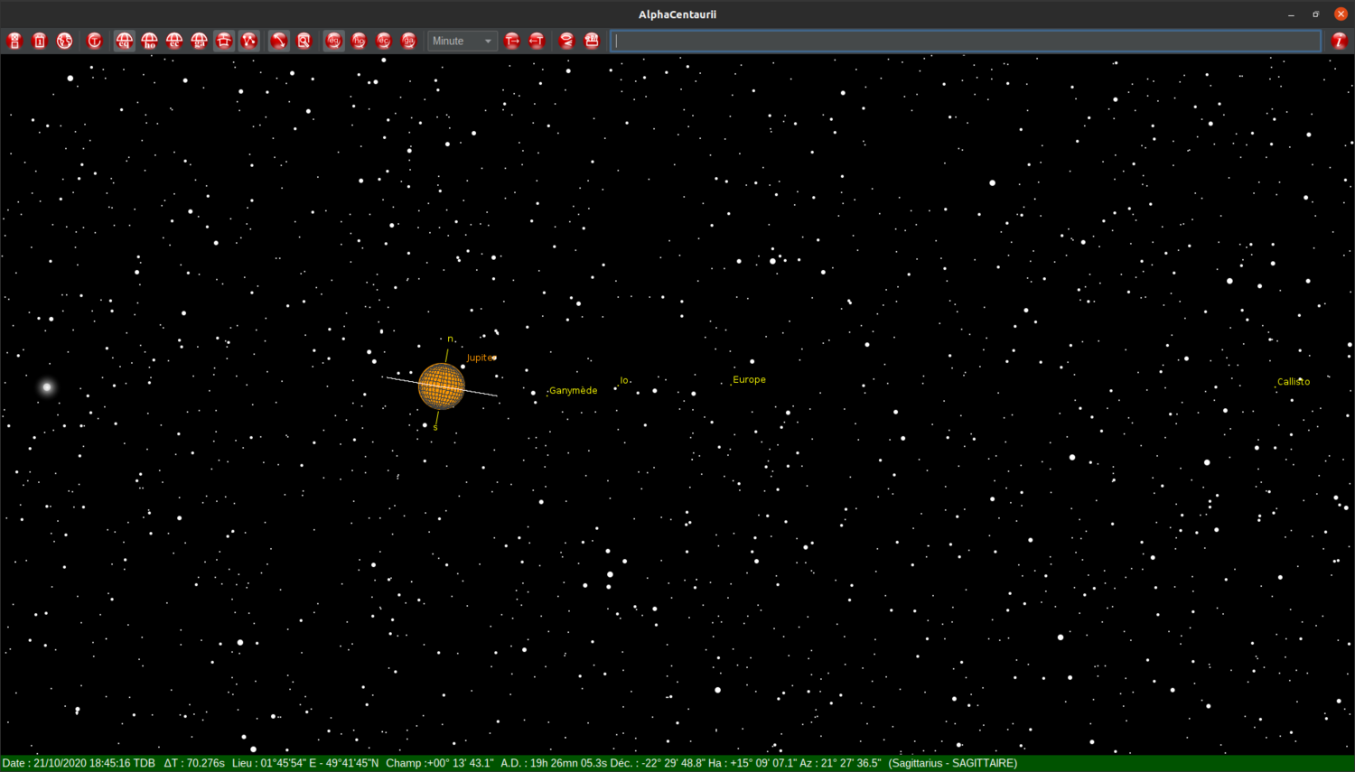Step time forward with the T→ button
The image size is (1355, 772).
click(510, 41)
